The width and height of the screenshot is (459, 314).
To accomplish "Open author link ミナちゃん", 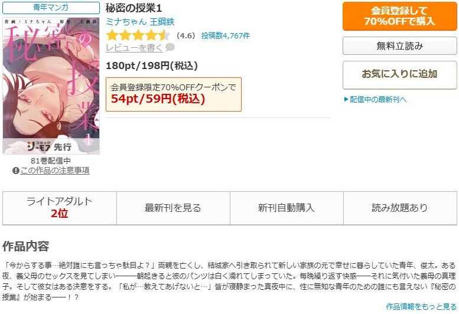I will click(x=126, y=22).
